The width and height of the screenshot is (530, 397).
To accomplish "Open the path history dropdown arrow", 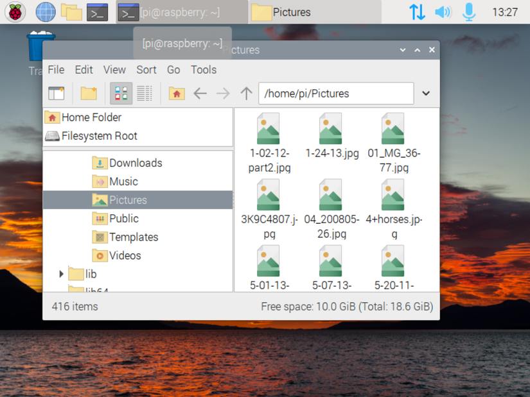I will pos(426,94).
